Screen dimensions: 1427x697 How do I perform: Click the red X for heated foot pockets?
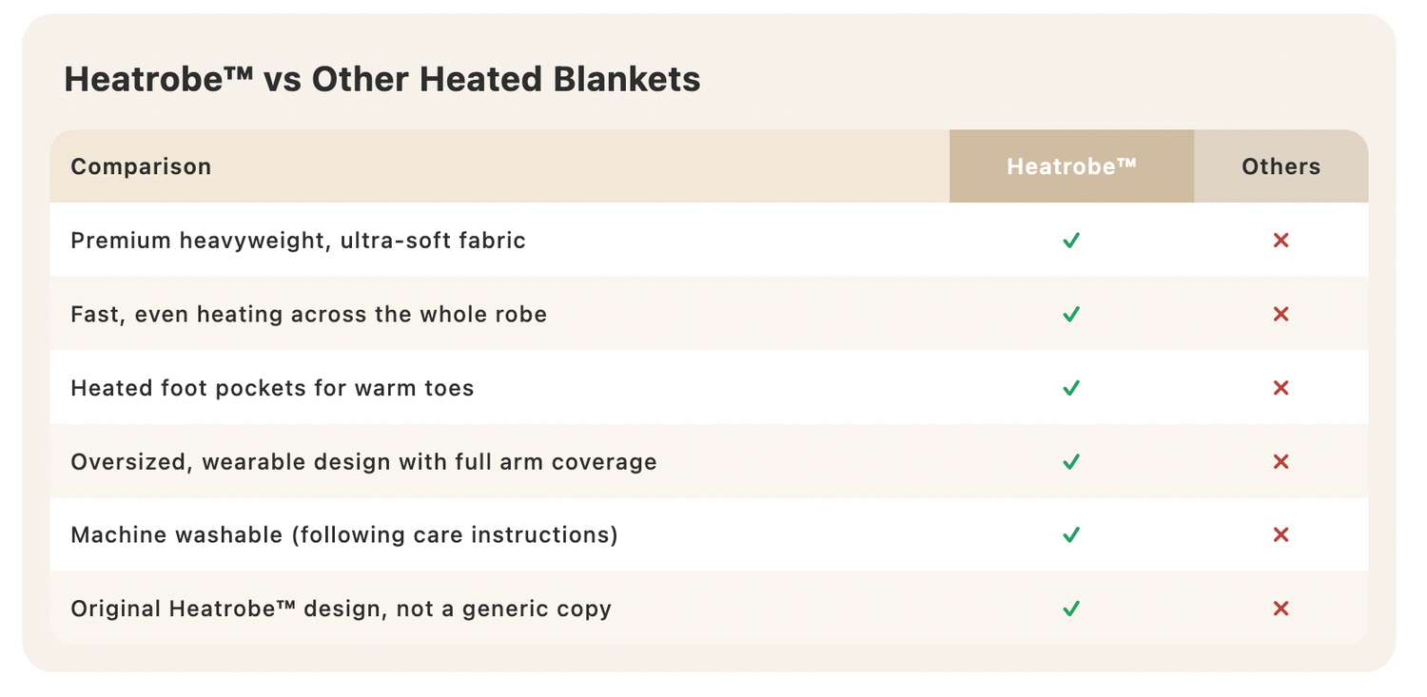coord(1280,388)
